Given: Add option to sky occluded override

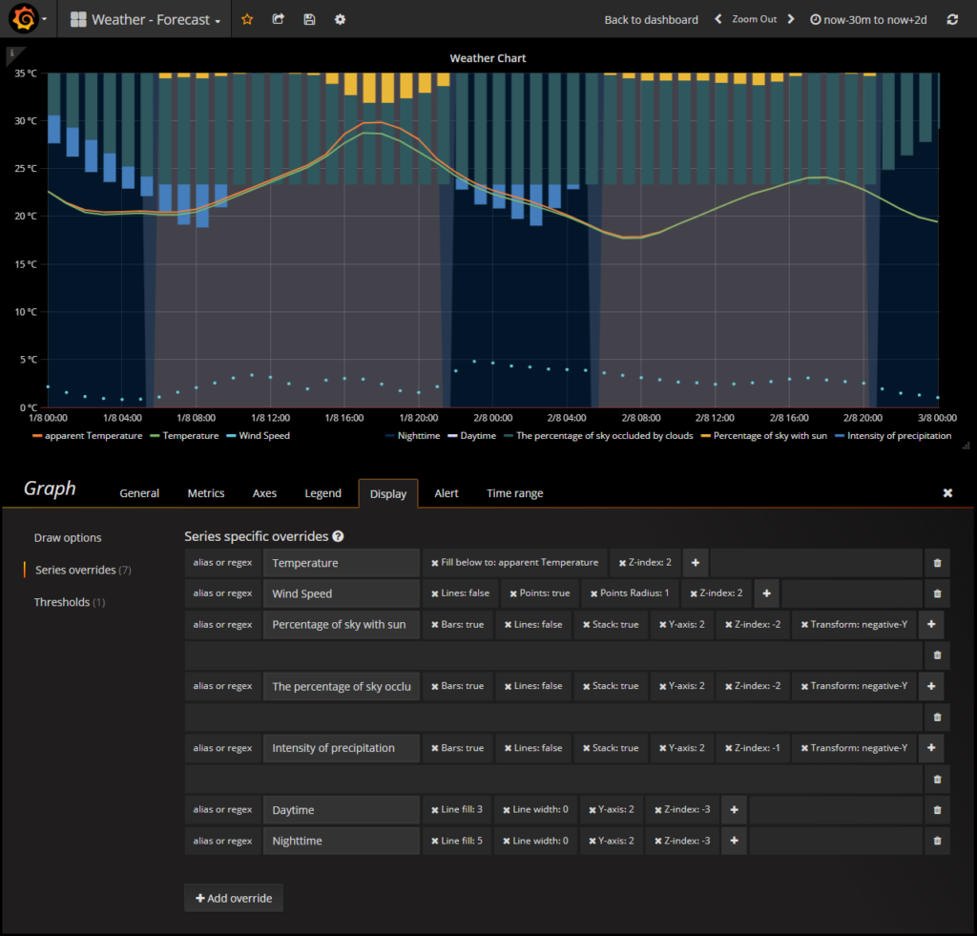Looking at the screenshot, I should 931,686.
